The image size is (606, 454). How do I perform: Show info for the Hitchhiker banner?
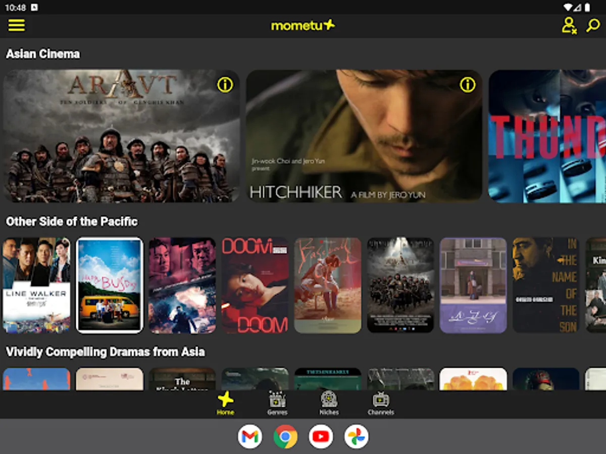tap(468, 85)
